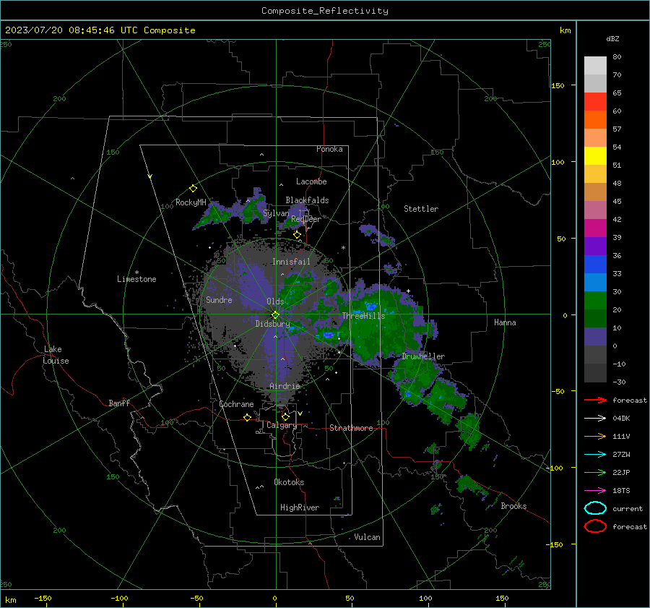Image resolution: width=650 pixels, height=608 pixels.
Task: Select the green 20-30 dBZ legend swatch
Action: (595, 301)
